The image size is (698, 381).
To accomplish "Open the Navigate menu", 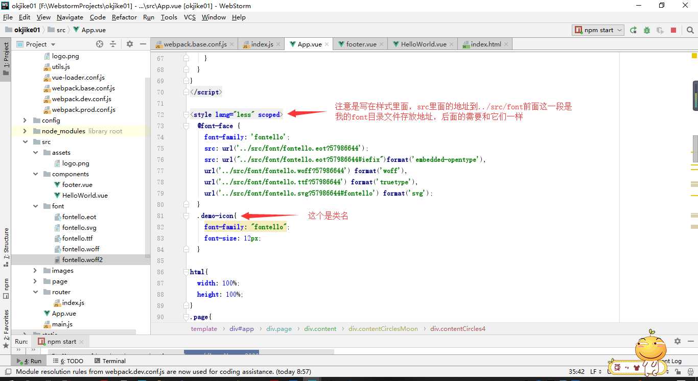I will click(x=70, y=17).
